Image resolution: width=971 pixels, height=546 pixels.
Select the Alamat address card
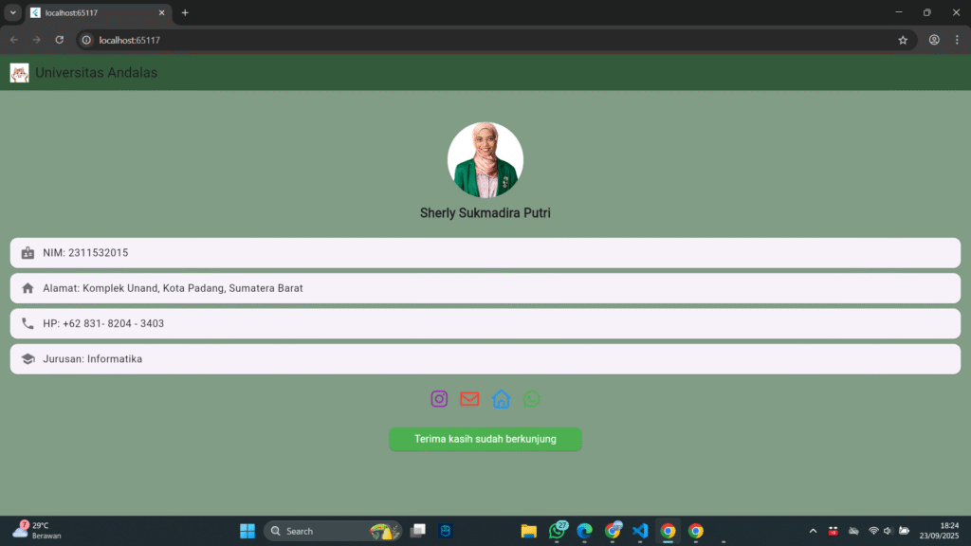pos(485,288)
